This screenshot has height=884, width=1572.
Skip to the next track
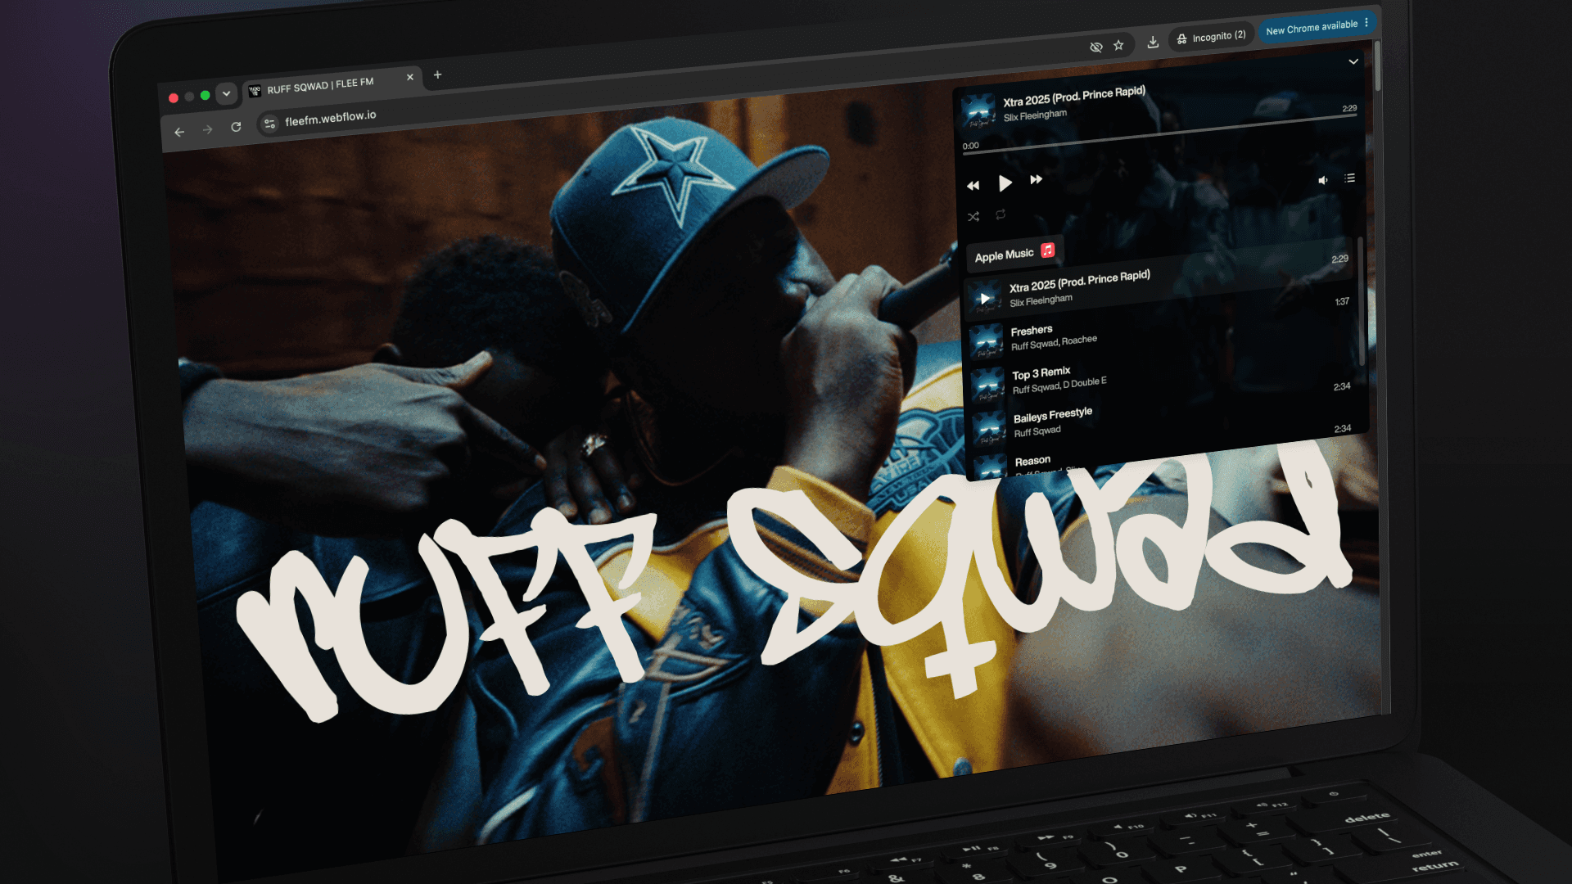pos(1037,179)
